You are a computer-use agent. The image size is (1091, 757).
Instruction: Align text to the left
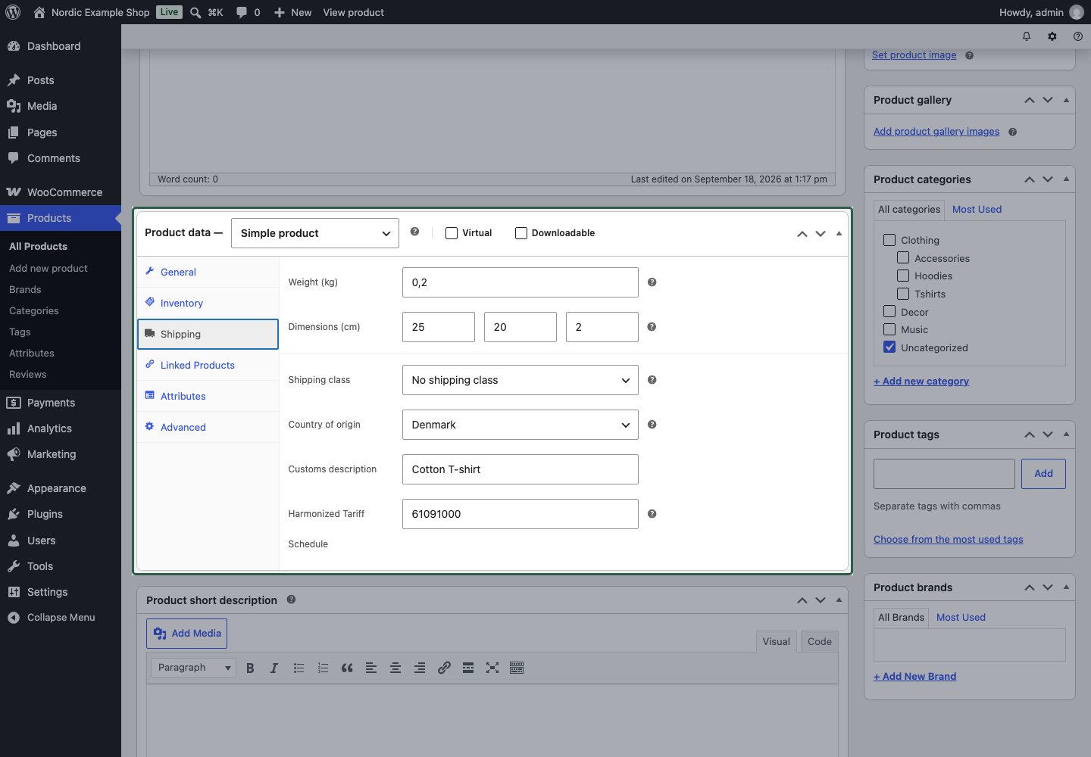[371, 668]
